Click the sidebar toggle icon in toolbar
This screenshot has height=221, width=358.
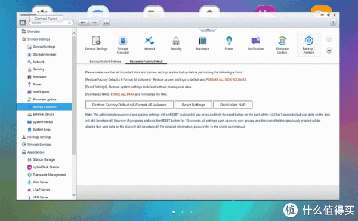pos(23,22)
